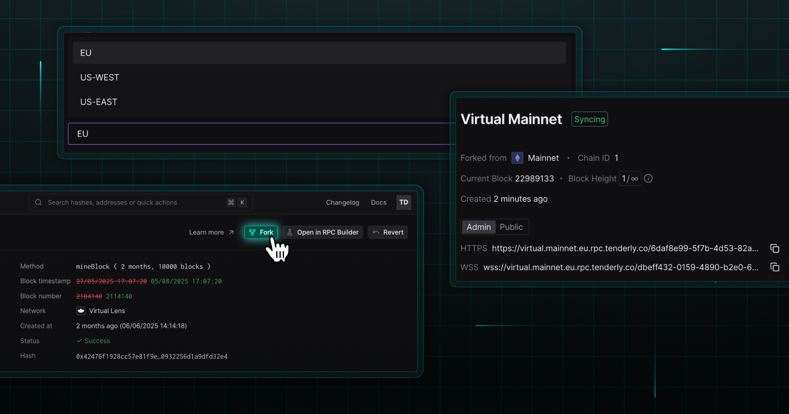Click the Current Block 22989133 value

pyautogui.click(x=535, y=178)
